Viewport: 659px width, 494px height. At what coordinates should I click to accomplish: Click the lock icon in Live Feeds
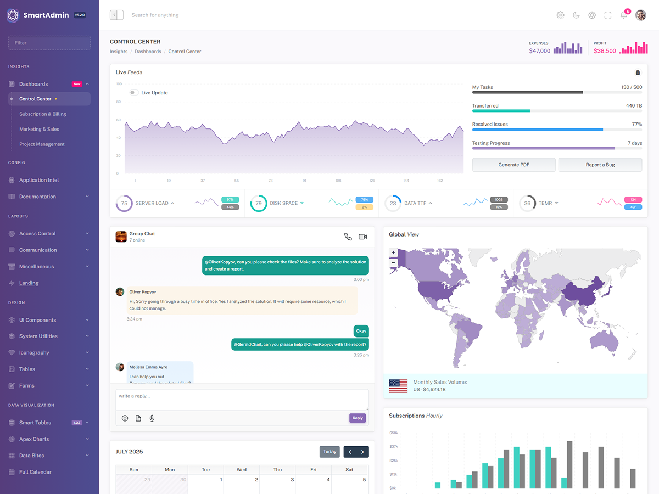(x=638, y=72)
